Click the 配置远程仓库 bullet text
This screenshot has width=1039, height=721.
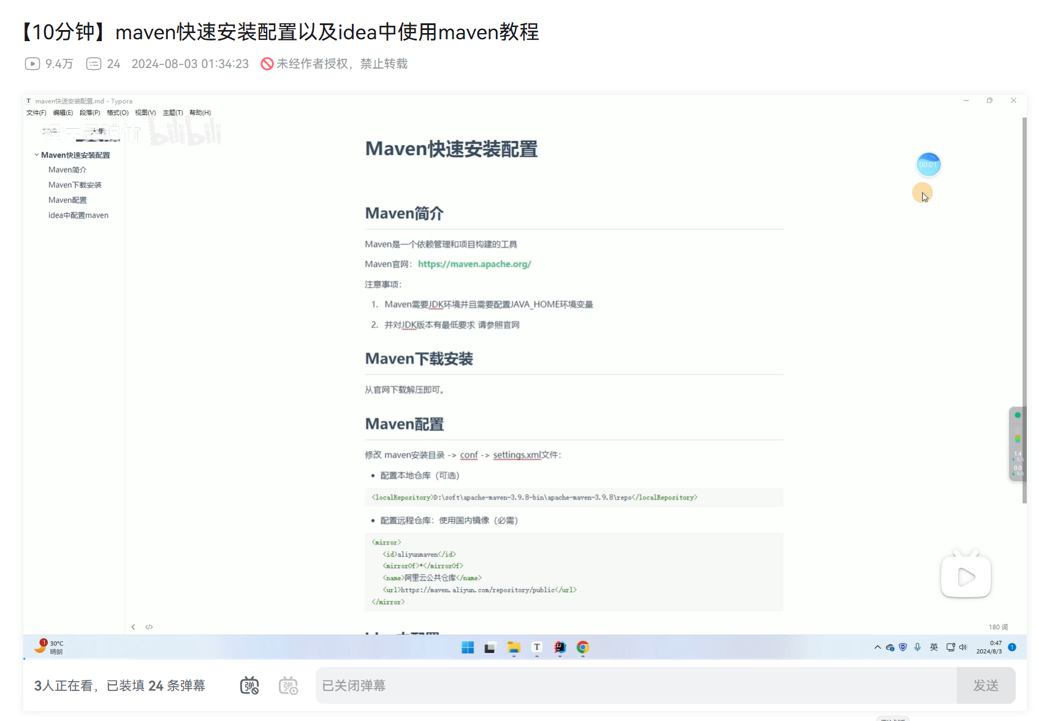[x=449, y=521]
